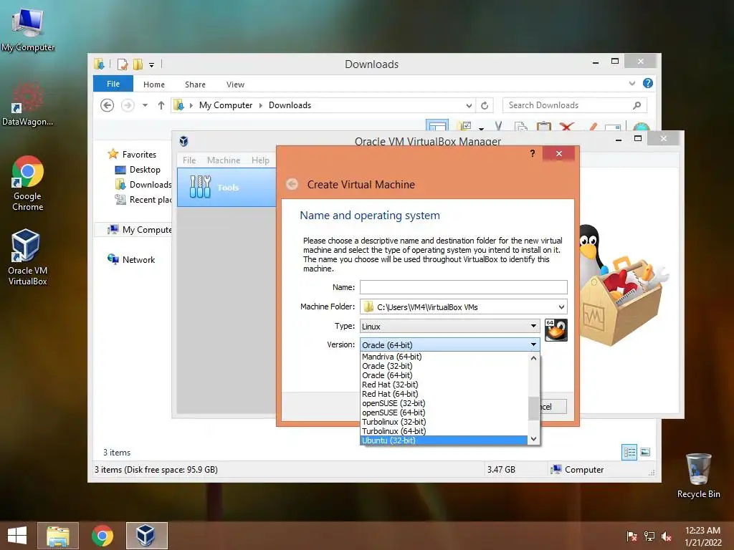Click the version list scrollbar thumb
Image resolution: width=734 pixels, height=550 pixels.
[x=533, y=408]
